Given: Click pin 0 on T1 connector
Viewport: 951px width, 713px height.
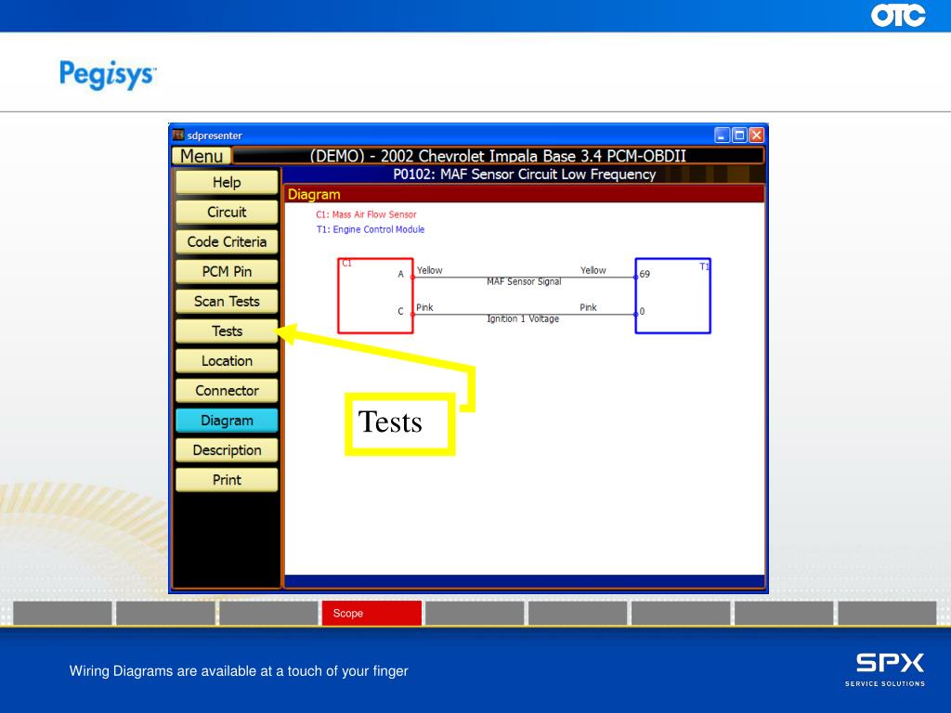Looking at the screenshot, I should coord(642,311).
